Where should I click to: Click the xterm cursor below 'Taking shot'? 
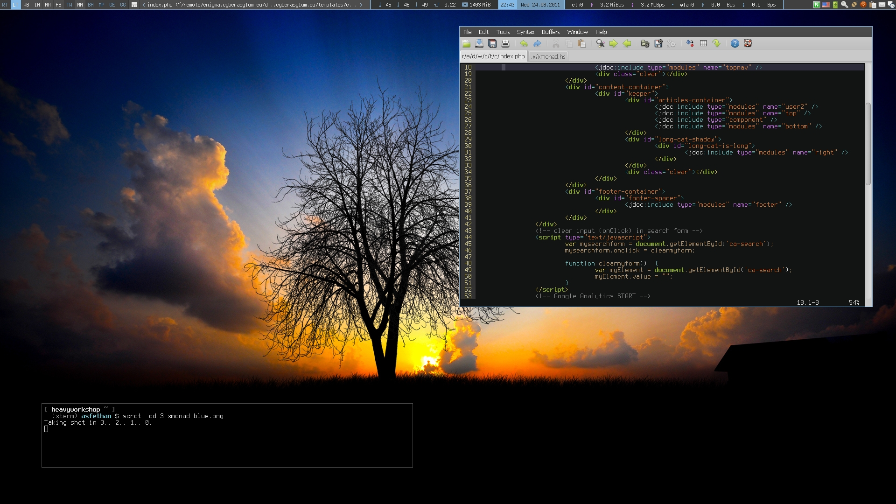[46, 429]
